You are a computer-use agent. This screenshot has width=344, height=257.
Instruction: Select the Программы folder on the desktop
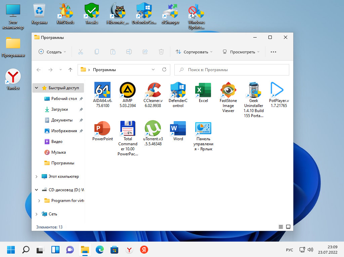click(x=13, y=47)
